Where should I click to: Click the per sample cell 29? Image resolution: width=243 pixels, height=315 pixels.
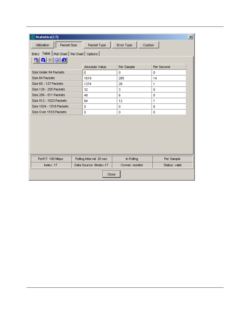point(134,84)
